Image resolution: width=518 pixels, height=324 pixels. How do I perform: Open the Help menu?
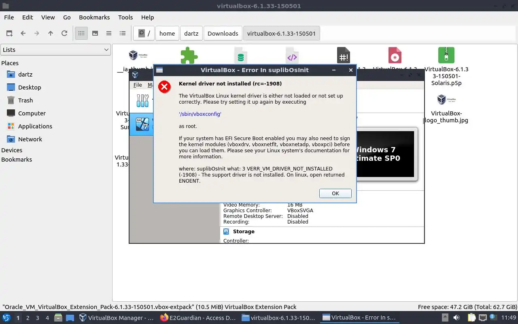[x=147, y=17]
